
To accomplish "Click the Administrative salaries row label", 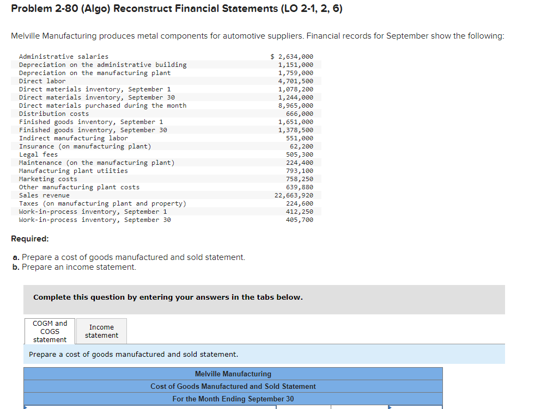I will click(x=64, y=57).
